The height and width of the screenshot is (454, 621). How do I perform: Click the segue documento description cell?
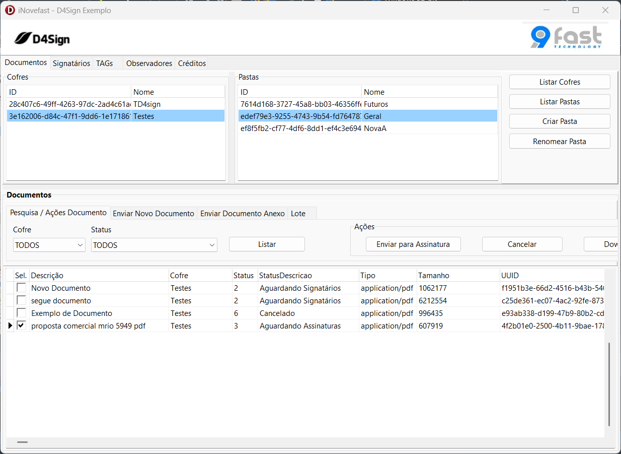coord(99,301)
